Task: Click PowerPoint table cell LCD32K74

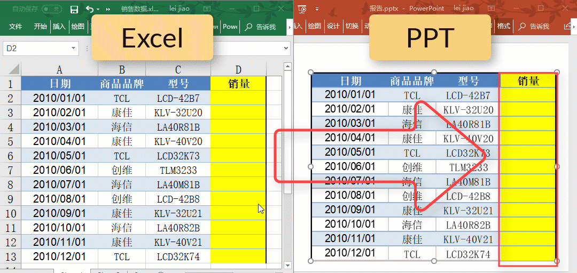Action: (468, 254)
